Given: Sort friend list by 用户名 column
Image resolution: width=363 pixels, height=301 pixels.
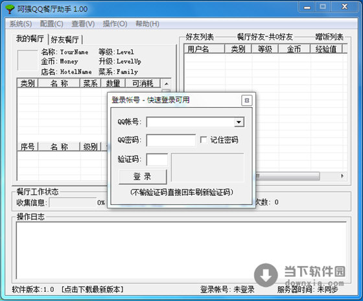Looking at the screenshot, I should (x=204, y=49).
